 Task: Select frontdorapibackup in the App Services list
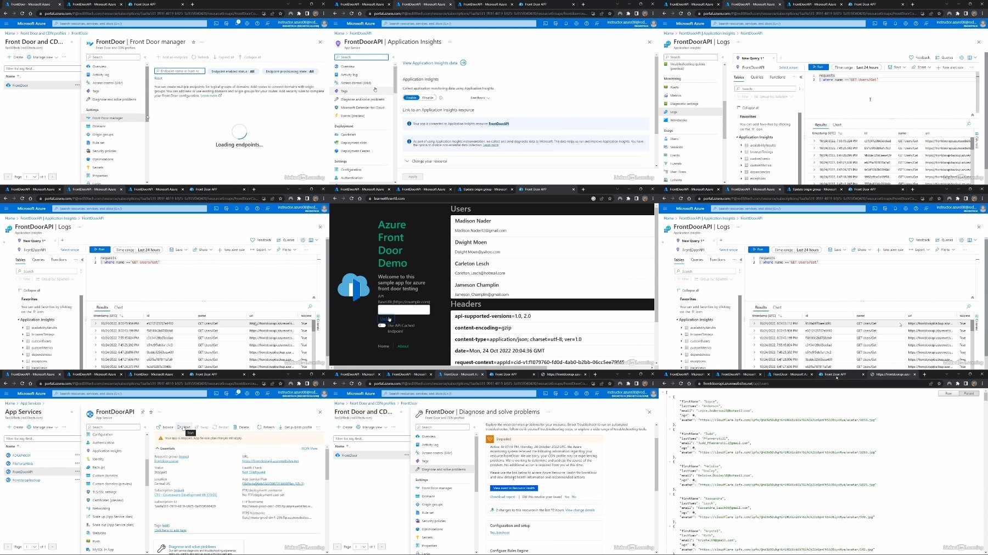[26, 480]
